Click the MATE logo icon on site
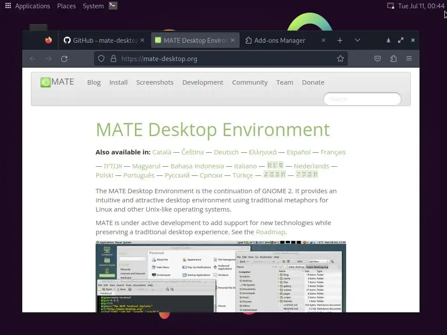The width and height of the screenshot is (447, 335). 45,82
